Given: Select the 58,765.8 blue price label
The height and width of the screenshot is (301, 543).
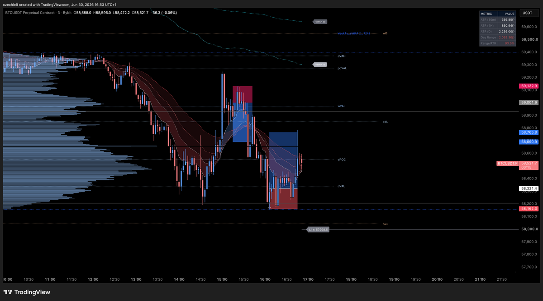Looking at the screenshot, I should point(529,132).
